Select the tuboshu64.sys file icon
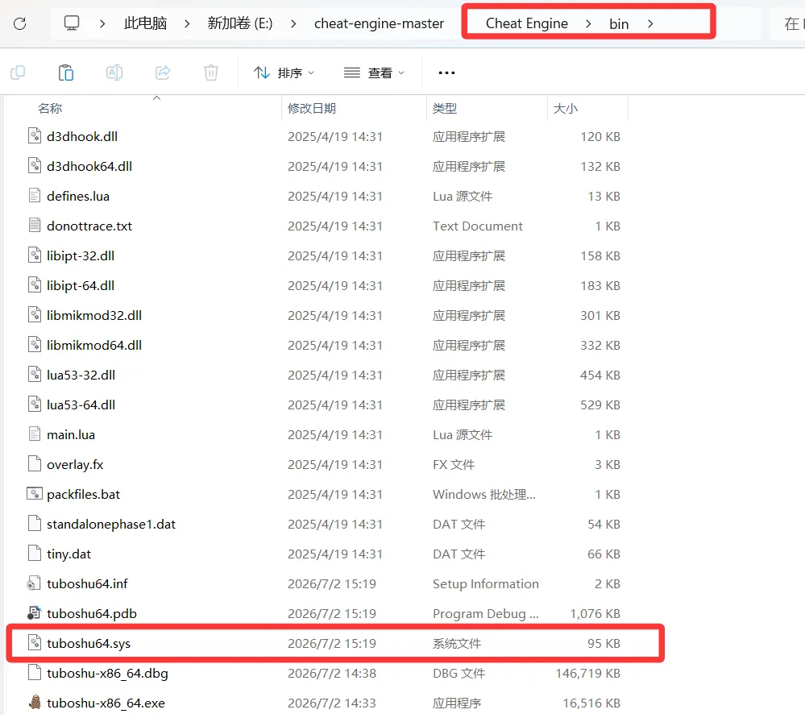The image size is (805, 722). [35, 643]
